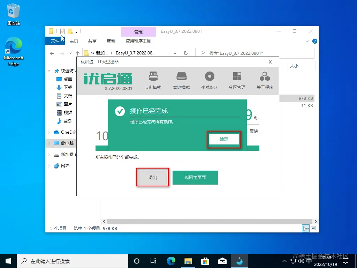Go back in File Explorer navigation

pyautogui.click(x=52, y=53)
